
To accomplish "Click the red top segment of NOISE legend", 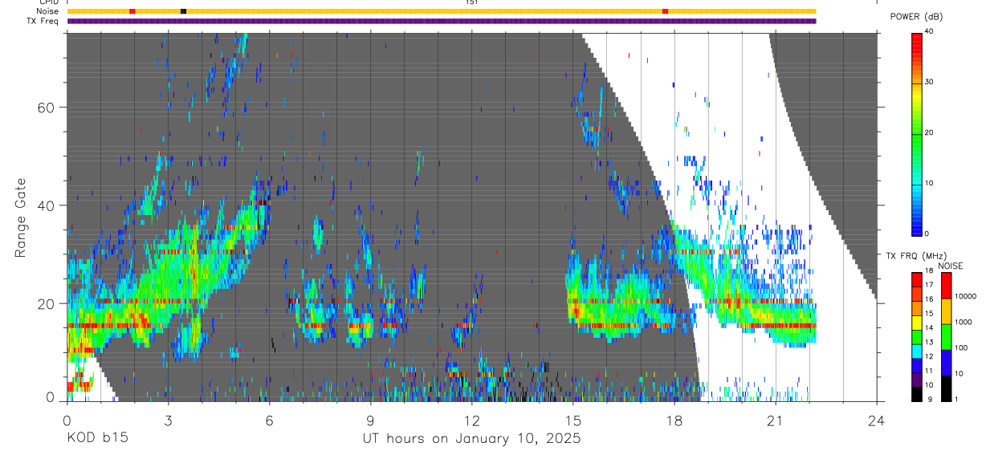I will [x=946, y=286].
